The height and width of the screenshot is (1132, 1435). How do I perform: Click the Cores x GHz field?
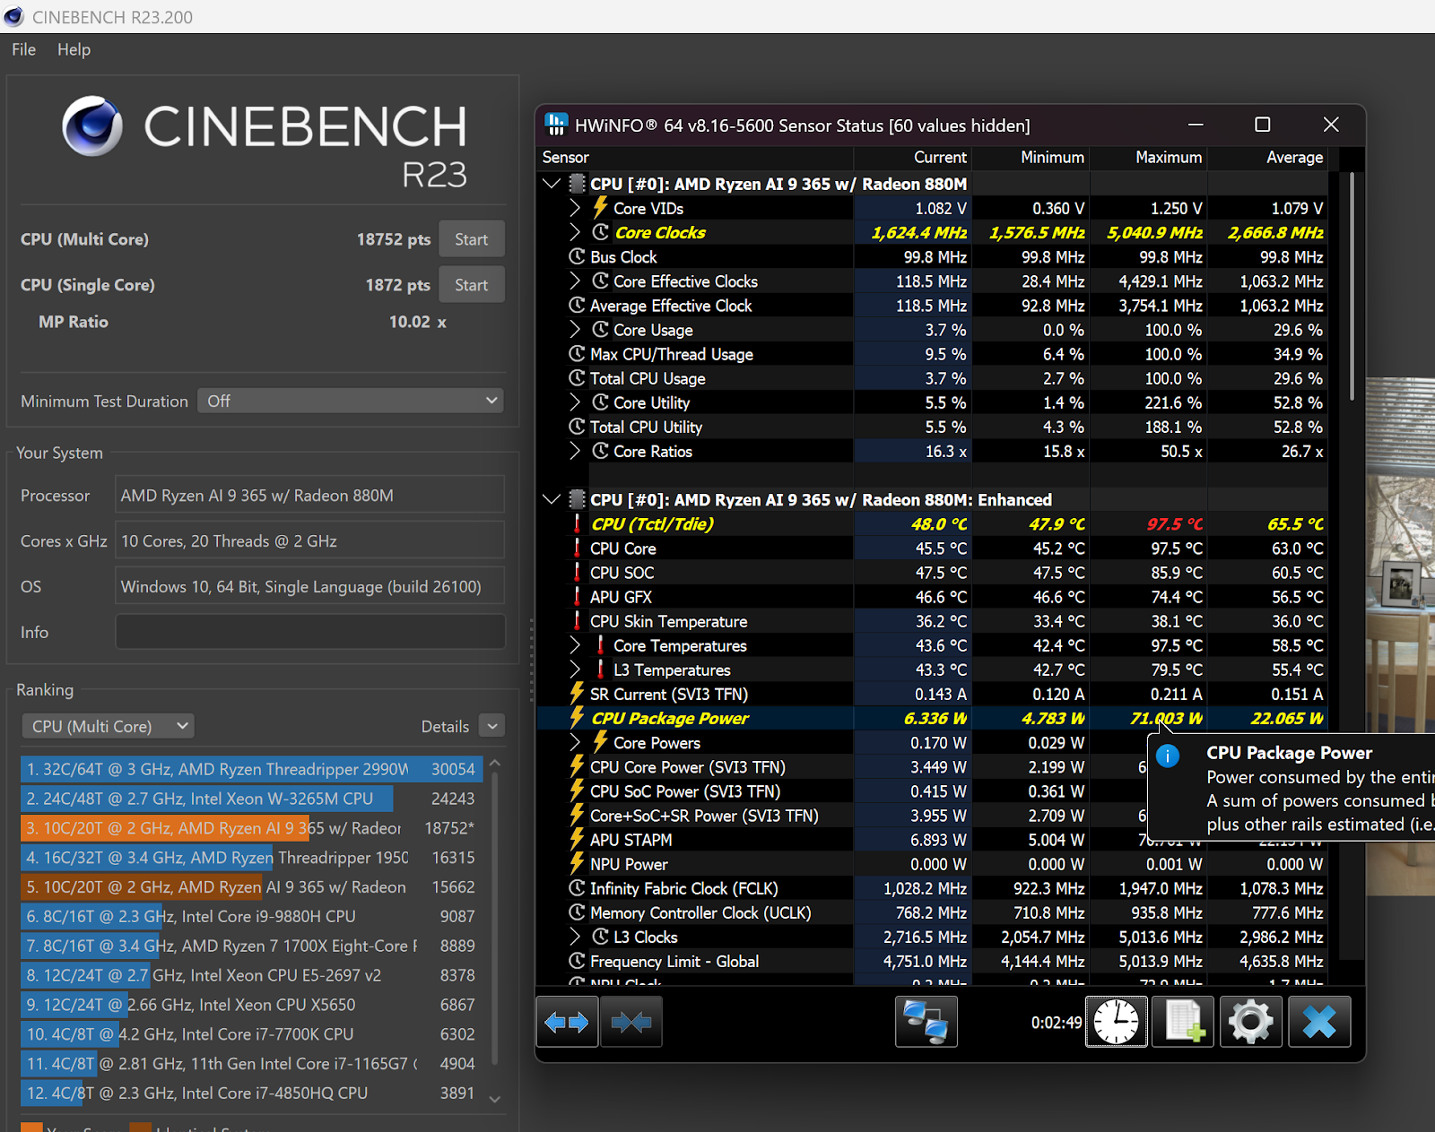point(309,540)
